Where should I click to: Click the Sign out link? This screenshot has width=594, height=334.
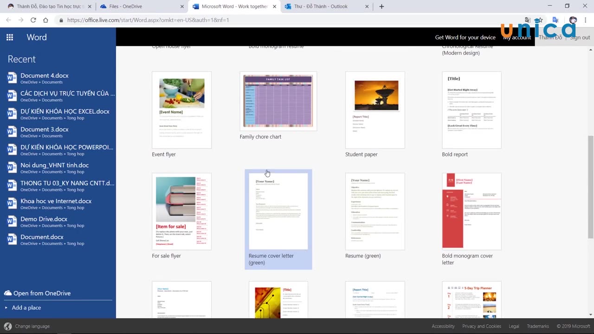point(580,38)
